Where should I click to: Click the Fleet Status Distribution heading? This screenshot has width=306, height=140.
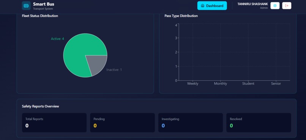pyautogui.click(x=40, y=16)
